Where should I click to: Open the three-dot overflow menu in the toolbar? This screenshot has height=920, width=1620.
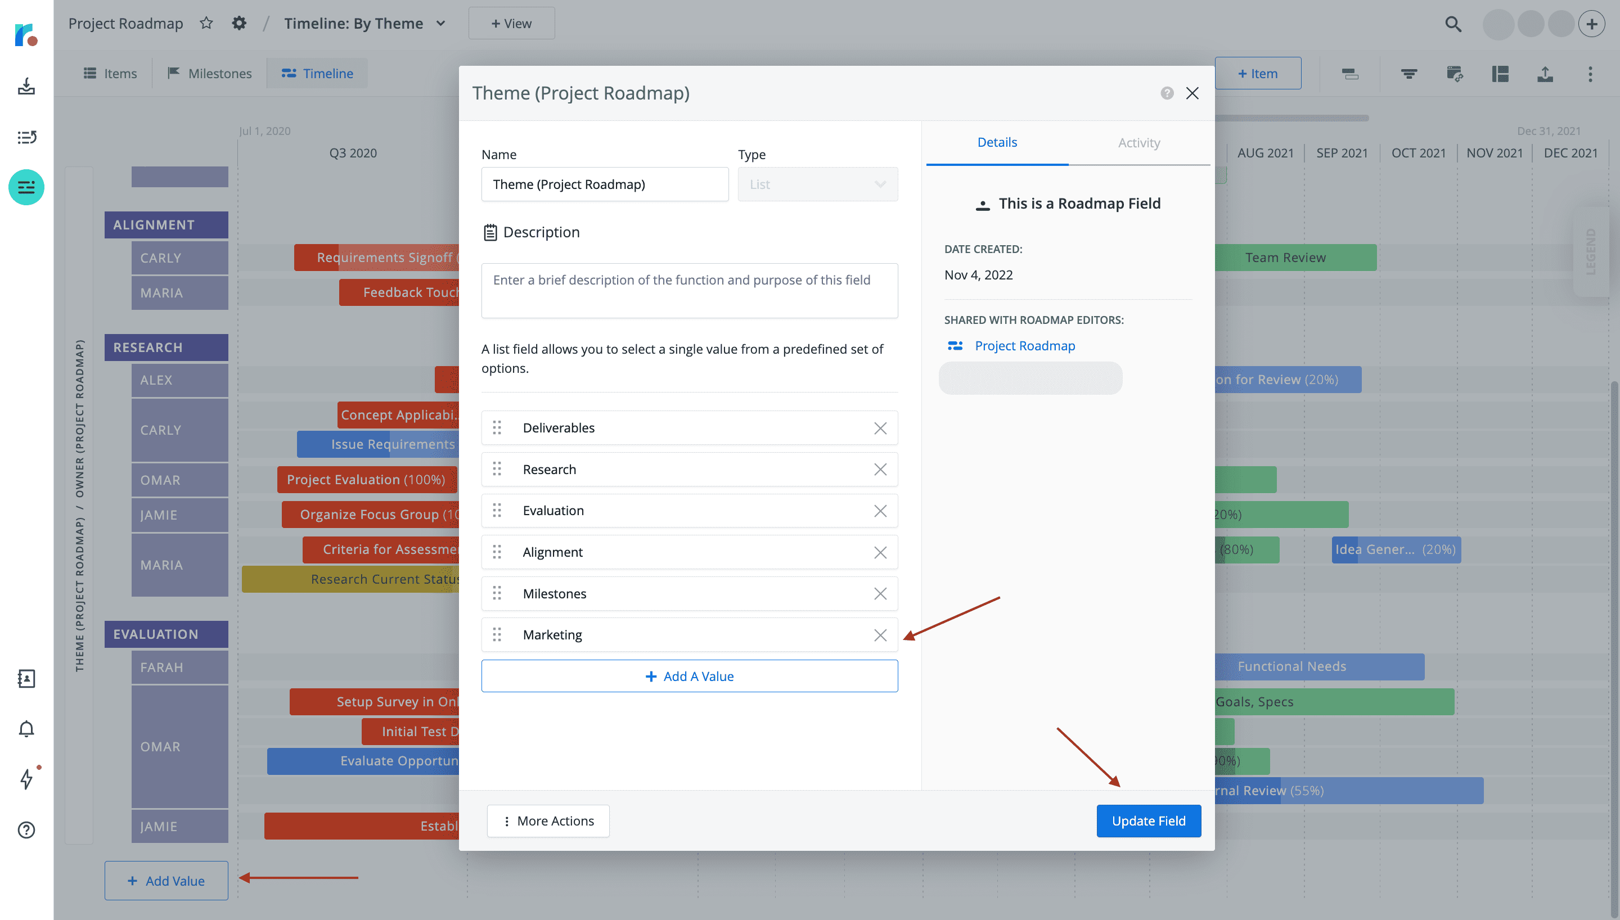coord(1590,74)
